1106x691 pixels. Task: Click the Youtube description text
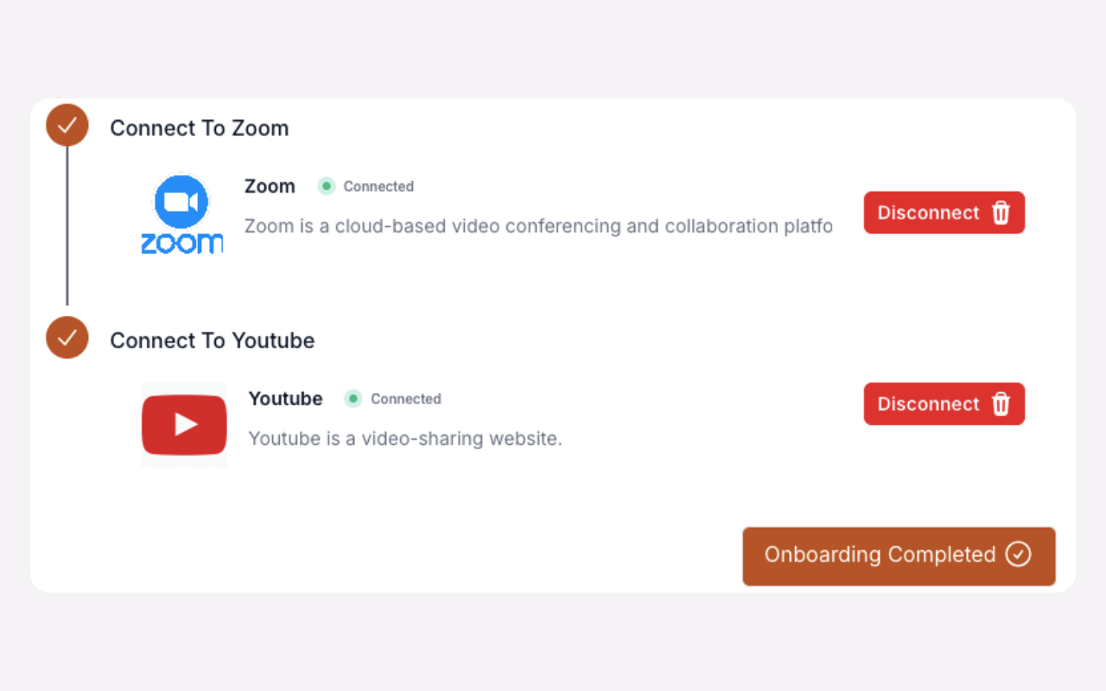click(404, 438)
